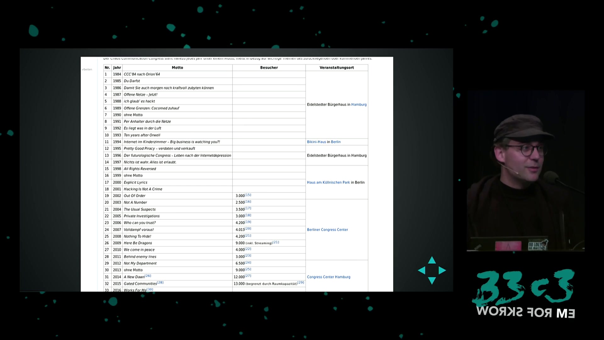Select motto Out Of Order
This screenshot has height=340, width=604.
135,196
